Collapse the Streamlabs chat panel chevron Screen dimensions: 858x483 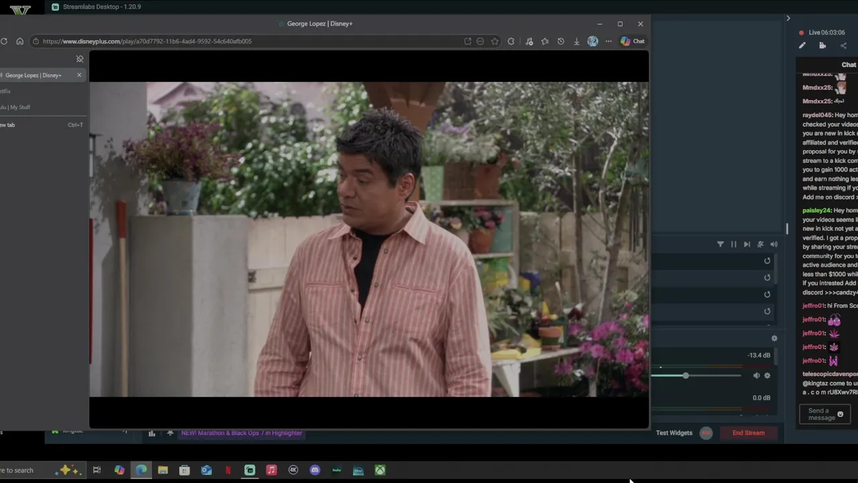click(x=788, y=18)
